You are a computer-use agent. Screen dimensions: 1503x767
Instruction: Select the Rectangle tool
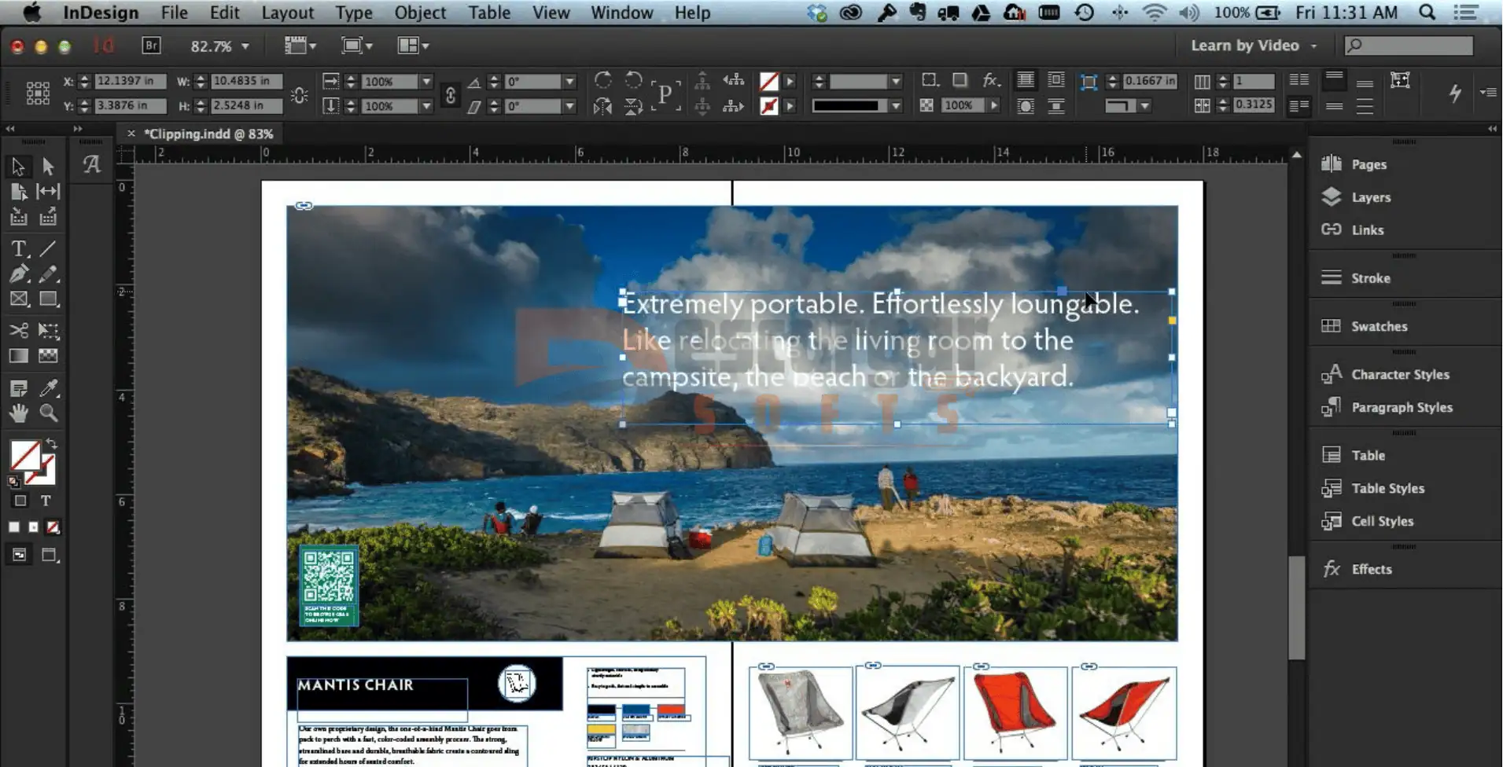pyautogui.click(x=48, y=299)
